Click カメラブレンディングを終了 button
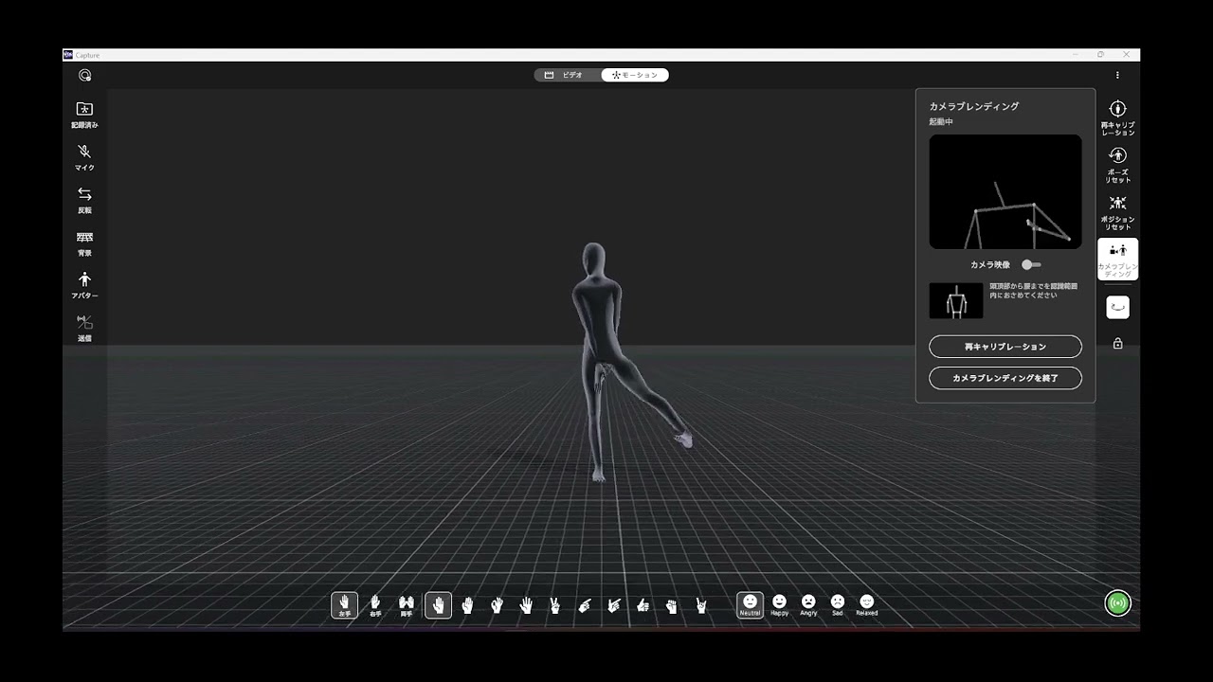Screen dimensions: 1213x682 tap(1005, 378)
